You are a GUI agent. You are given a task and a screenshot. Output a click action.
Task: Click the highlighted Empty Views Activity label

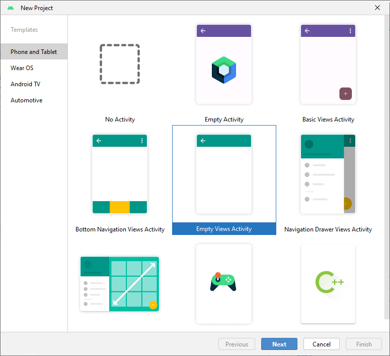click(x=224, y=229)
